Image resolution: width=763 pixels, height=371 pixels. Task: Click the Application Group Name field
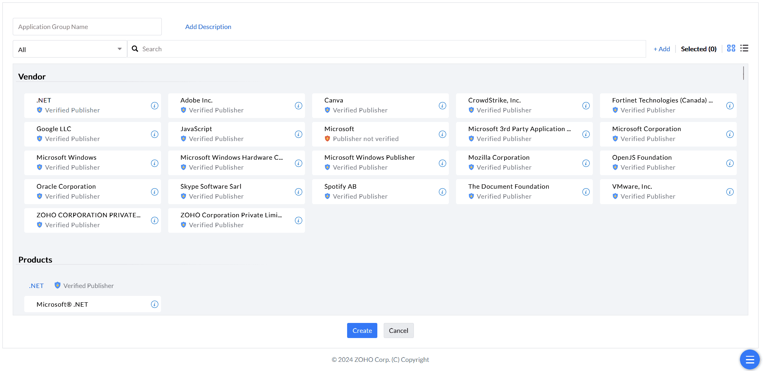(87, 27)
